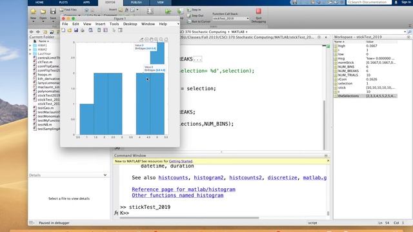The height and width of the screenshot is (232, 413).
Task: Open Workspace panel actions dropdown
Action: pos(408,37)
